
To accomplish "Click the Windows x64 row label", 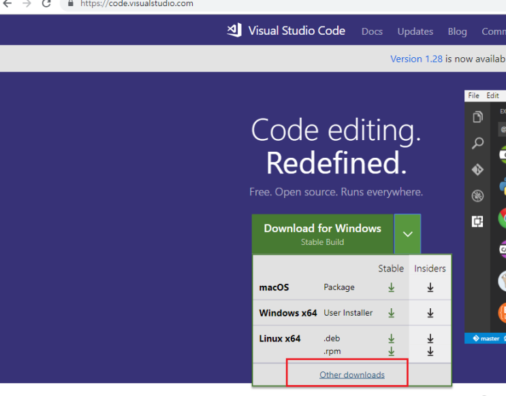I will [x=288, y=313].
